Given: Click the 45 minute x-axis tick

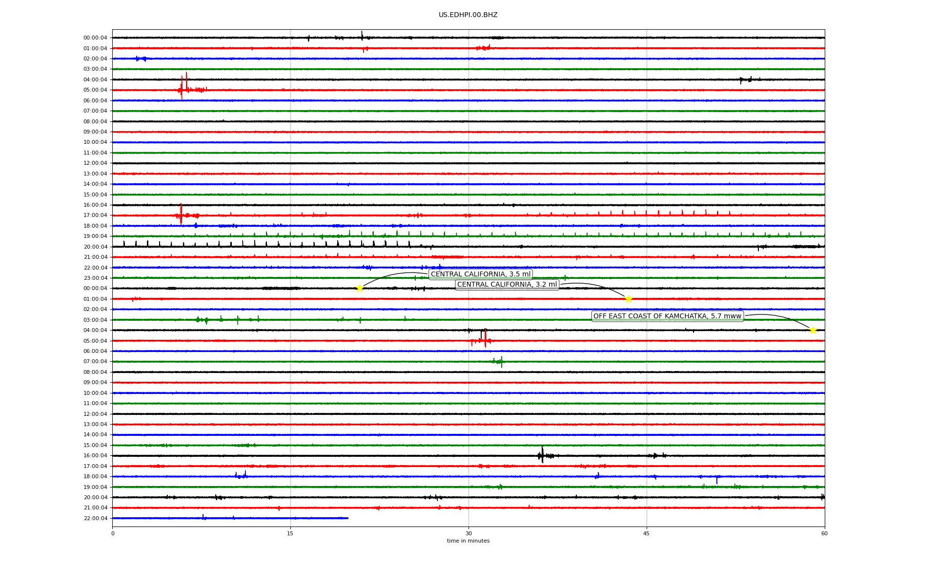Looking at the screenshot, I should coord(647,533).
